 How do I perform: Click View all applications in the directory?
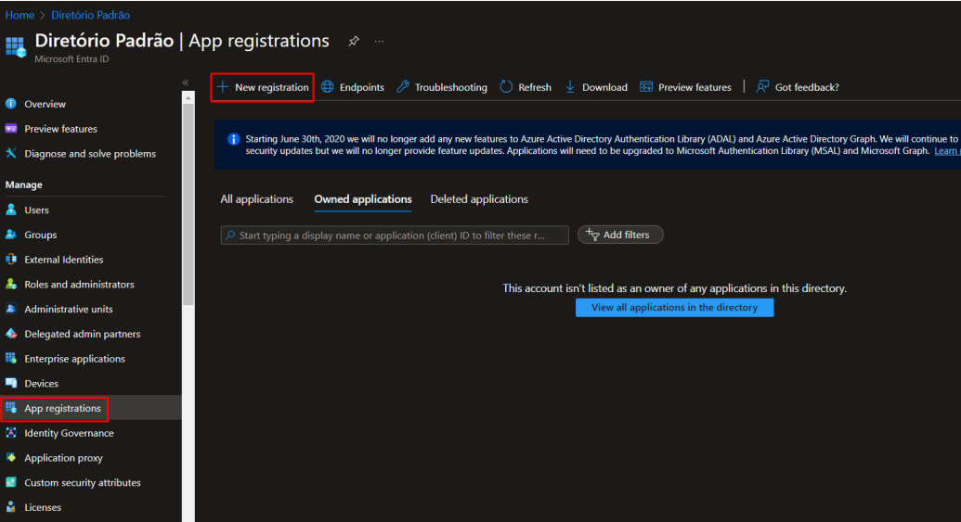pyautogui.click(x=674, y=307)
